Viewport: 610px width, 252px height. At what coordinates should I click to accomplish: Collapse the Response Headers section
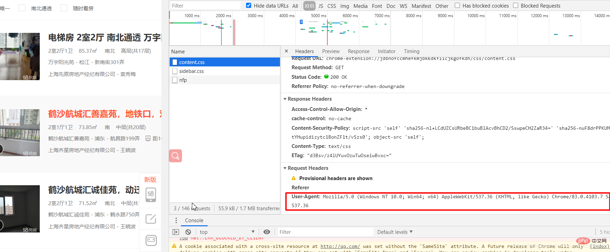285,99
